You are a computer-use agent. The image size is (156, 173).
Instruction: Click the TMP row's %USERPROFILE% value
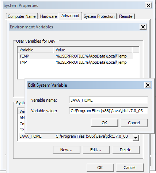(91, 62)
